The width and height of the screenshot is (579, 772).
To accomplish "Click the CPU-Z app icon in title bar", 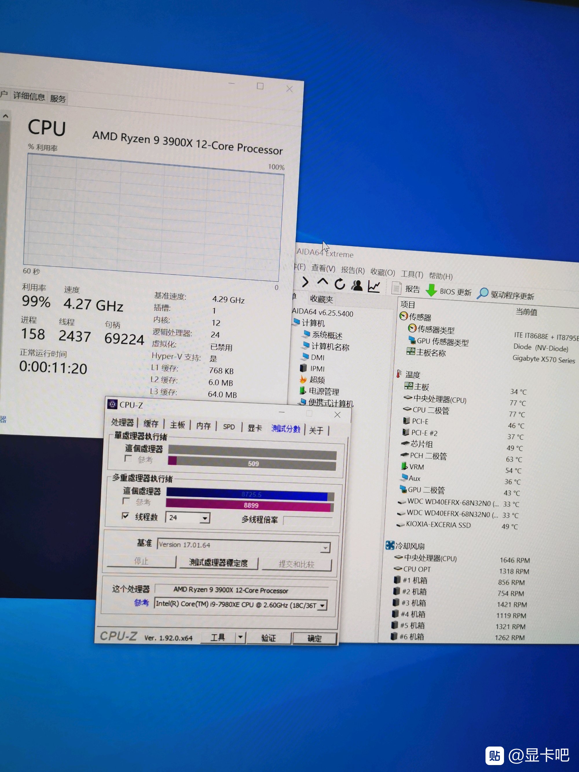I will [x=112, y=404].
